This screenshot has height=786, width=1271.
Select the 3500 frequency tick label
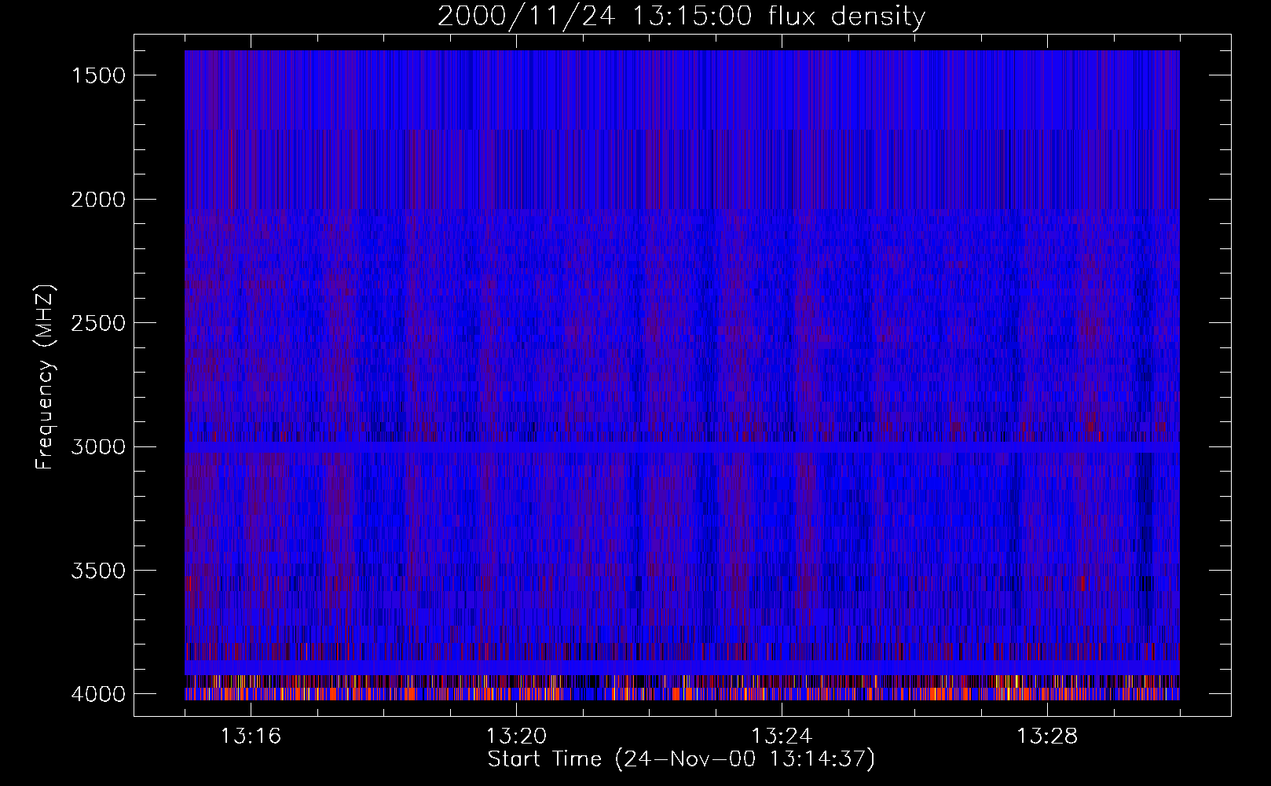[x=98, y=571]
